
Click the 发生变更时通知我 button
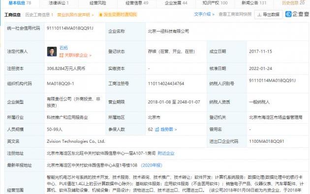click(118, 14)
